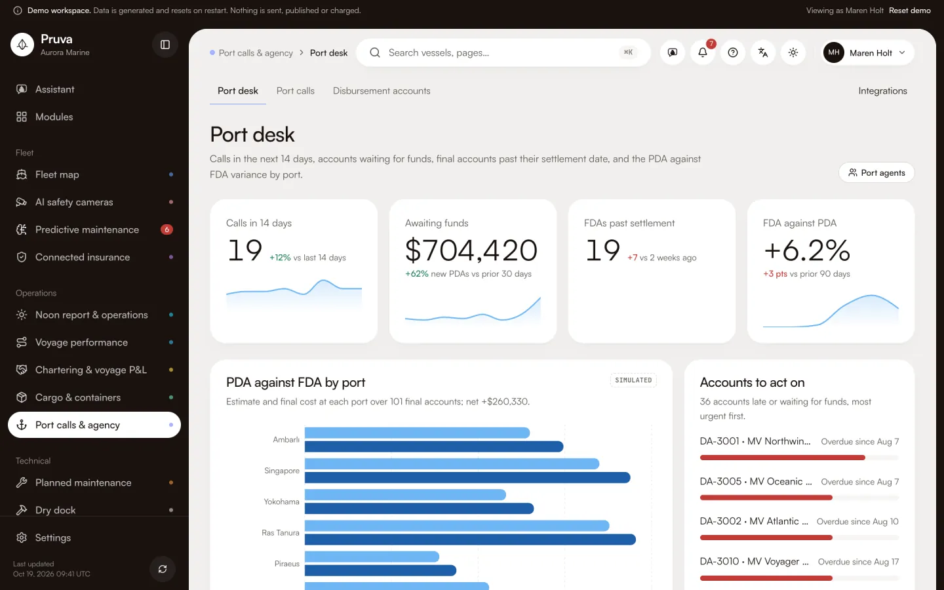Open account DA-3002 MV Atlantic row

pyautogui.click(x=799, y=529)
